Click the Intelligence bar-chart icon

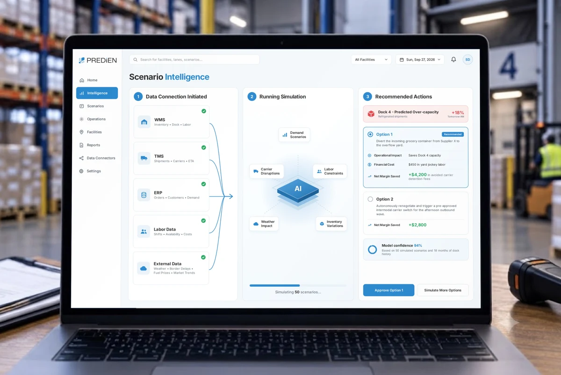[x=82, y=93]
